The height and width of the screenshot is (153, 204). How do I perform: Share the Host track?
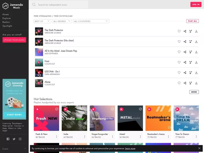click(x=185, y=62)
